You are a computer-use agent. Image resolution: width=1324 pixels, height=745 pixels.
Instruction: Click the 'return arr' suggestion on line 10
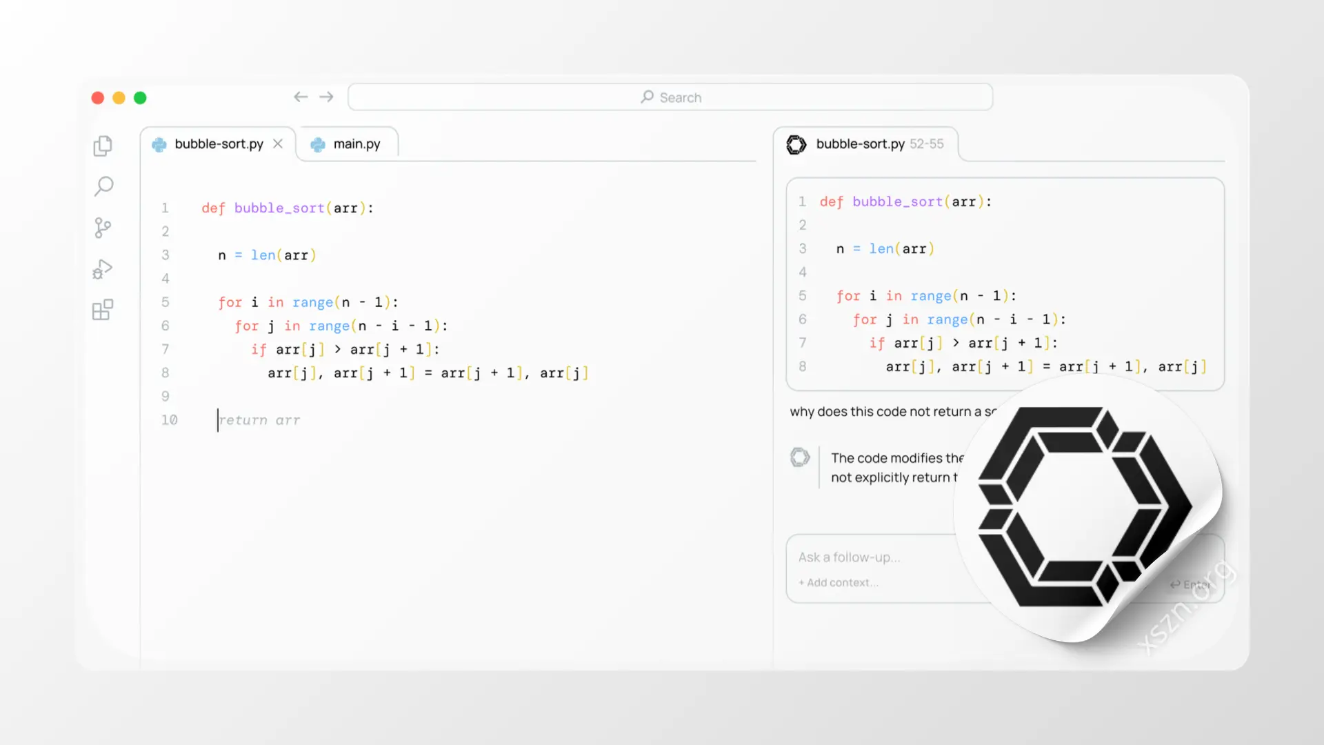click(259, 420)
